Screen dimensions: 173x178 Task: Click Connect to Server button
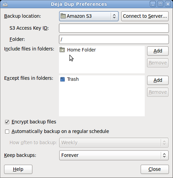click(x=145, y=16)
